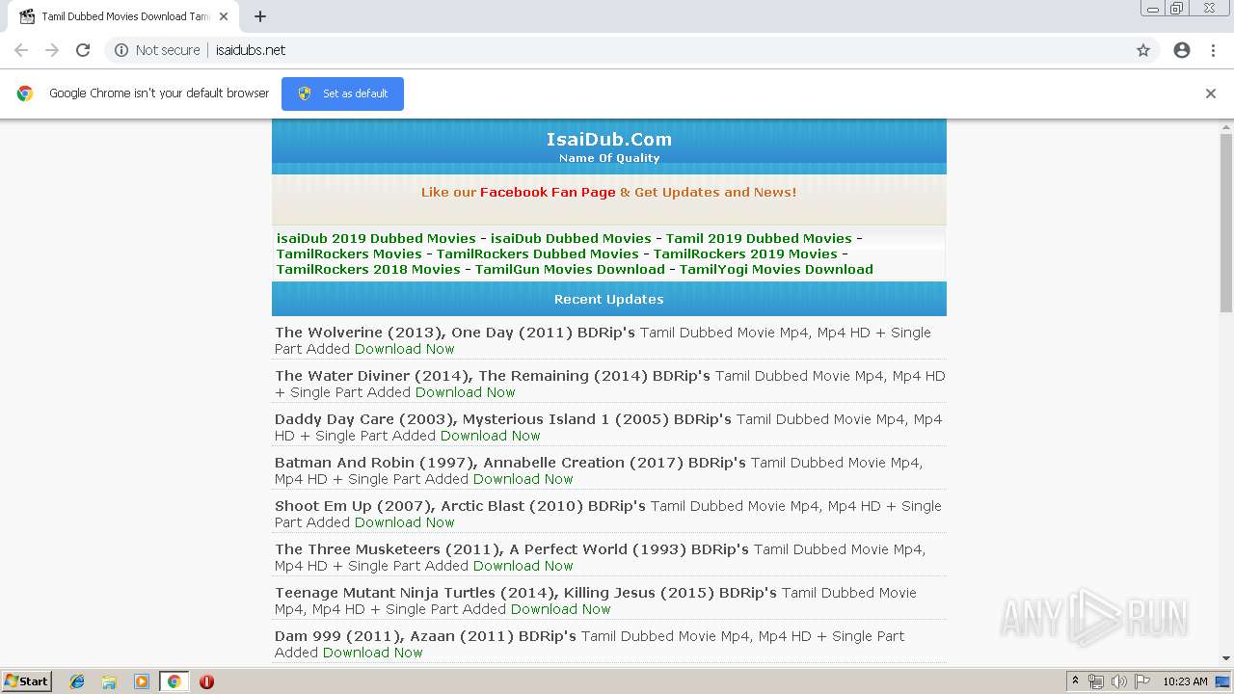Click Set as default button
1234x694 pixels.
pos(342,93)
